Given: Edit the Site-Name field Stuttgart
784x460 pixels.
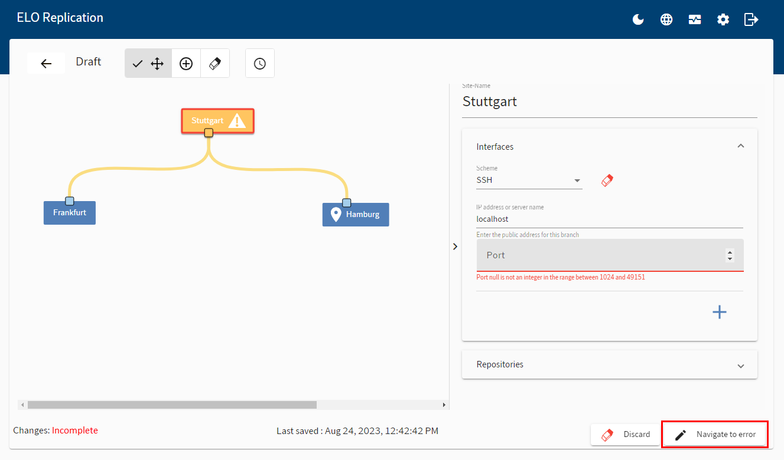Looking at the screenshot, I should click(x=609, y=102).
